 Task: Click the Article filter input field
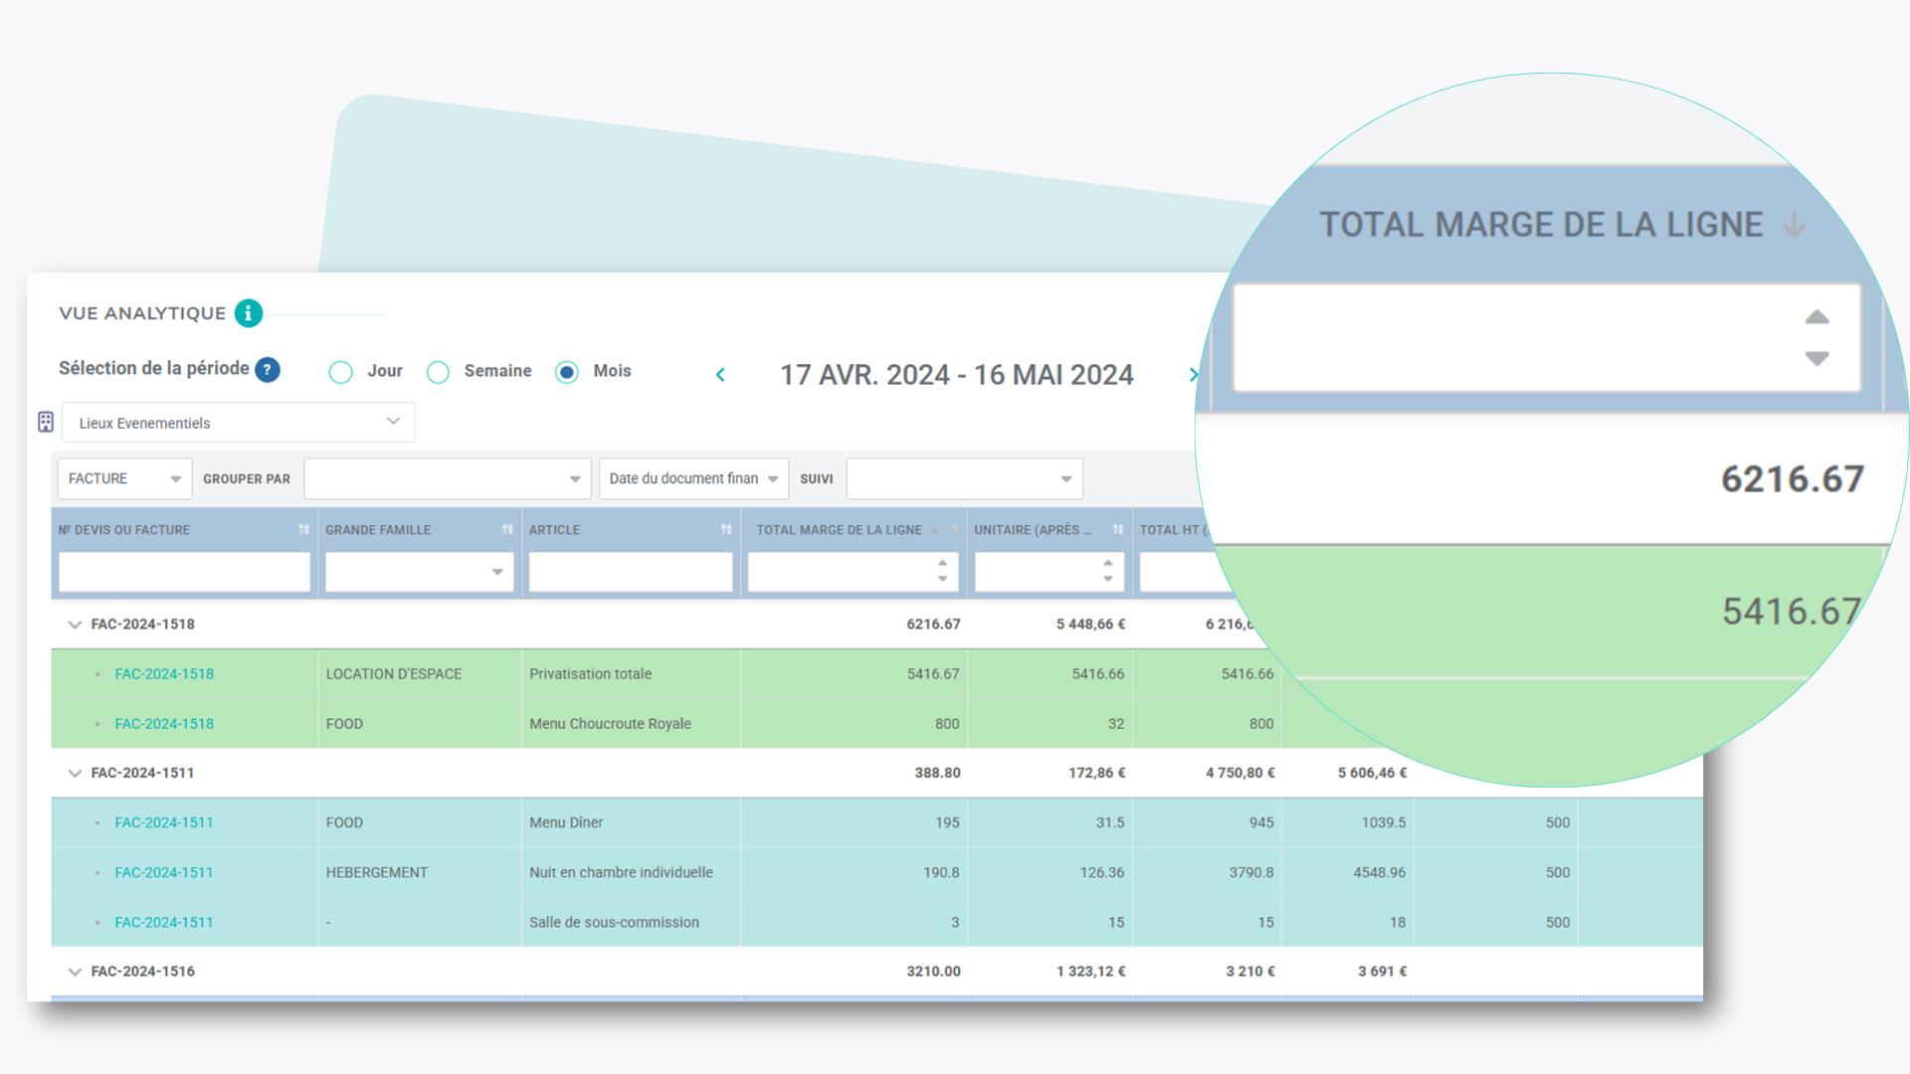(630, 572)
